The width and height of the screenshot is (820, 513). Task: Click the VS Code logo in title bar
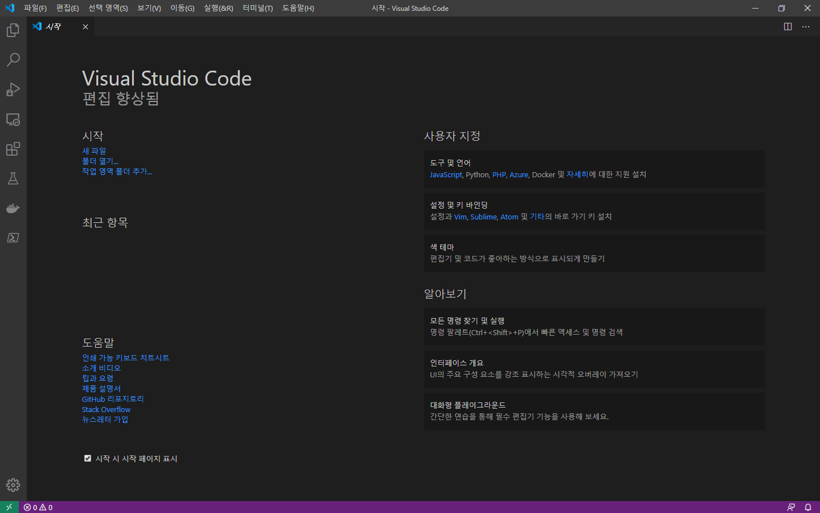(10, 8)
